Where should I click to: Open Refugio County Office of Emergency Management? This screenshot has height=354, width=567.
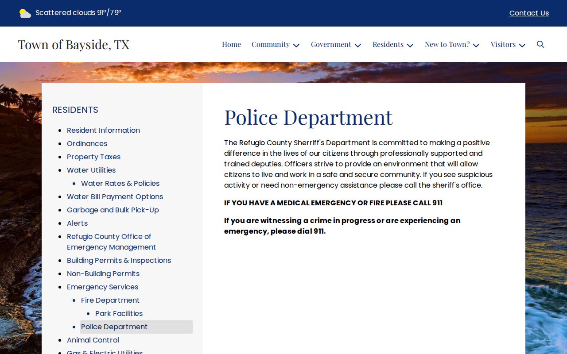111,242
